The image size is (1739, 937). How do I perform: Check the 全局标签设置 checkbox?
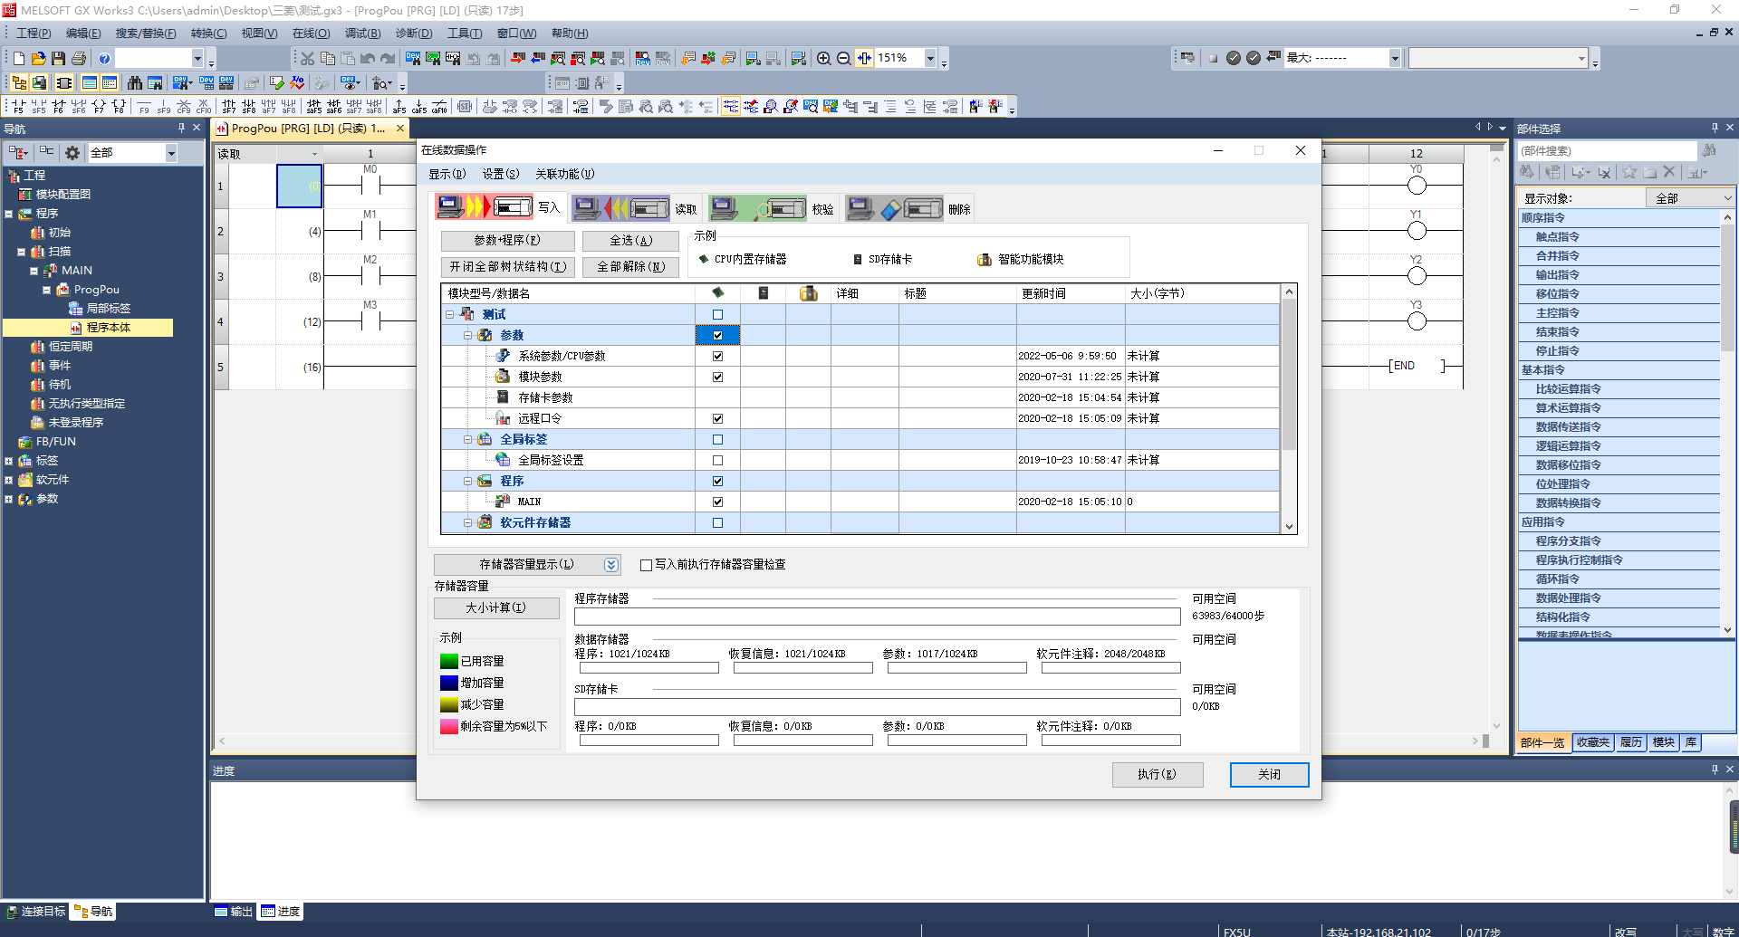tap(718, 460)
